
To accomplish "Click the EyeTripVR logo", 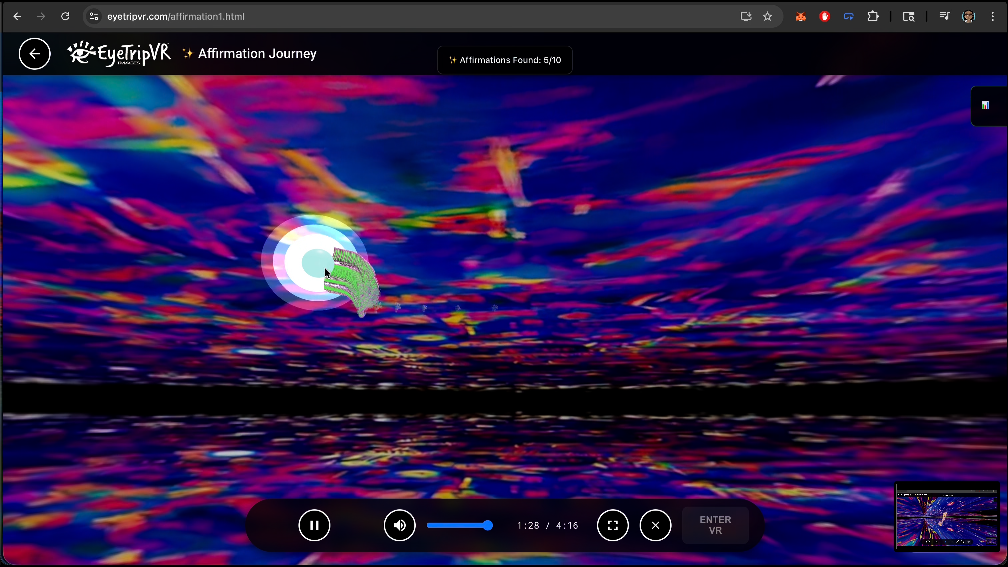I will (x=119, y=54).
